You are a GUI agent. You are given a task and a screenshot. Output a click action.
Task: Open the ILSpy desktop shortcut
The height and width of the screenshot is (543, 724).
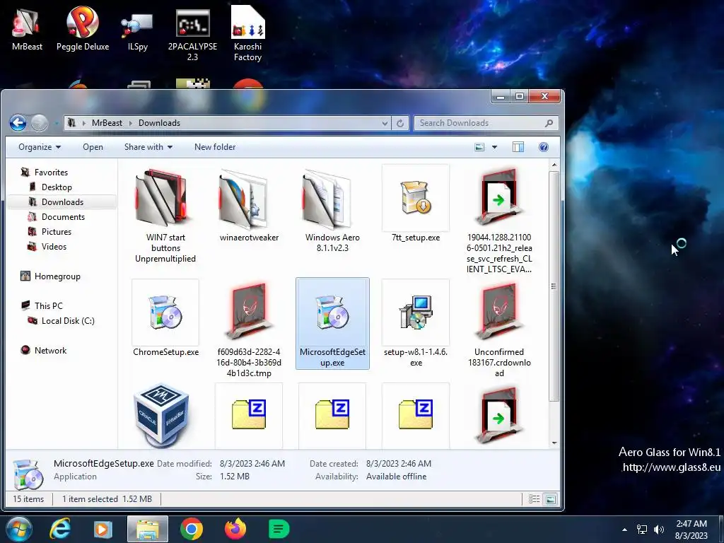137,30
